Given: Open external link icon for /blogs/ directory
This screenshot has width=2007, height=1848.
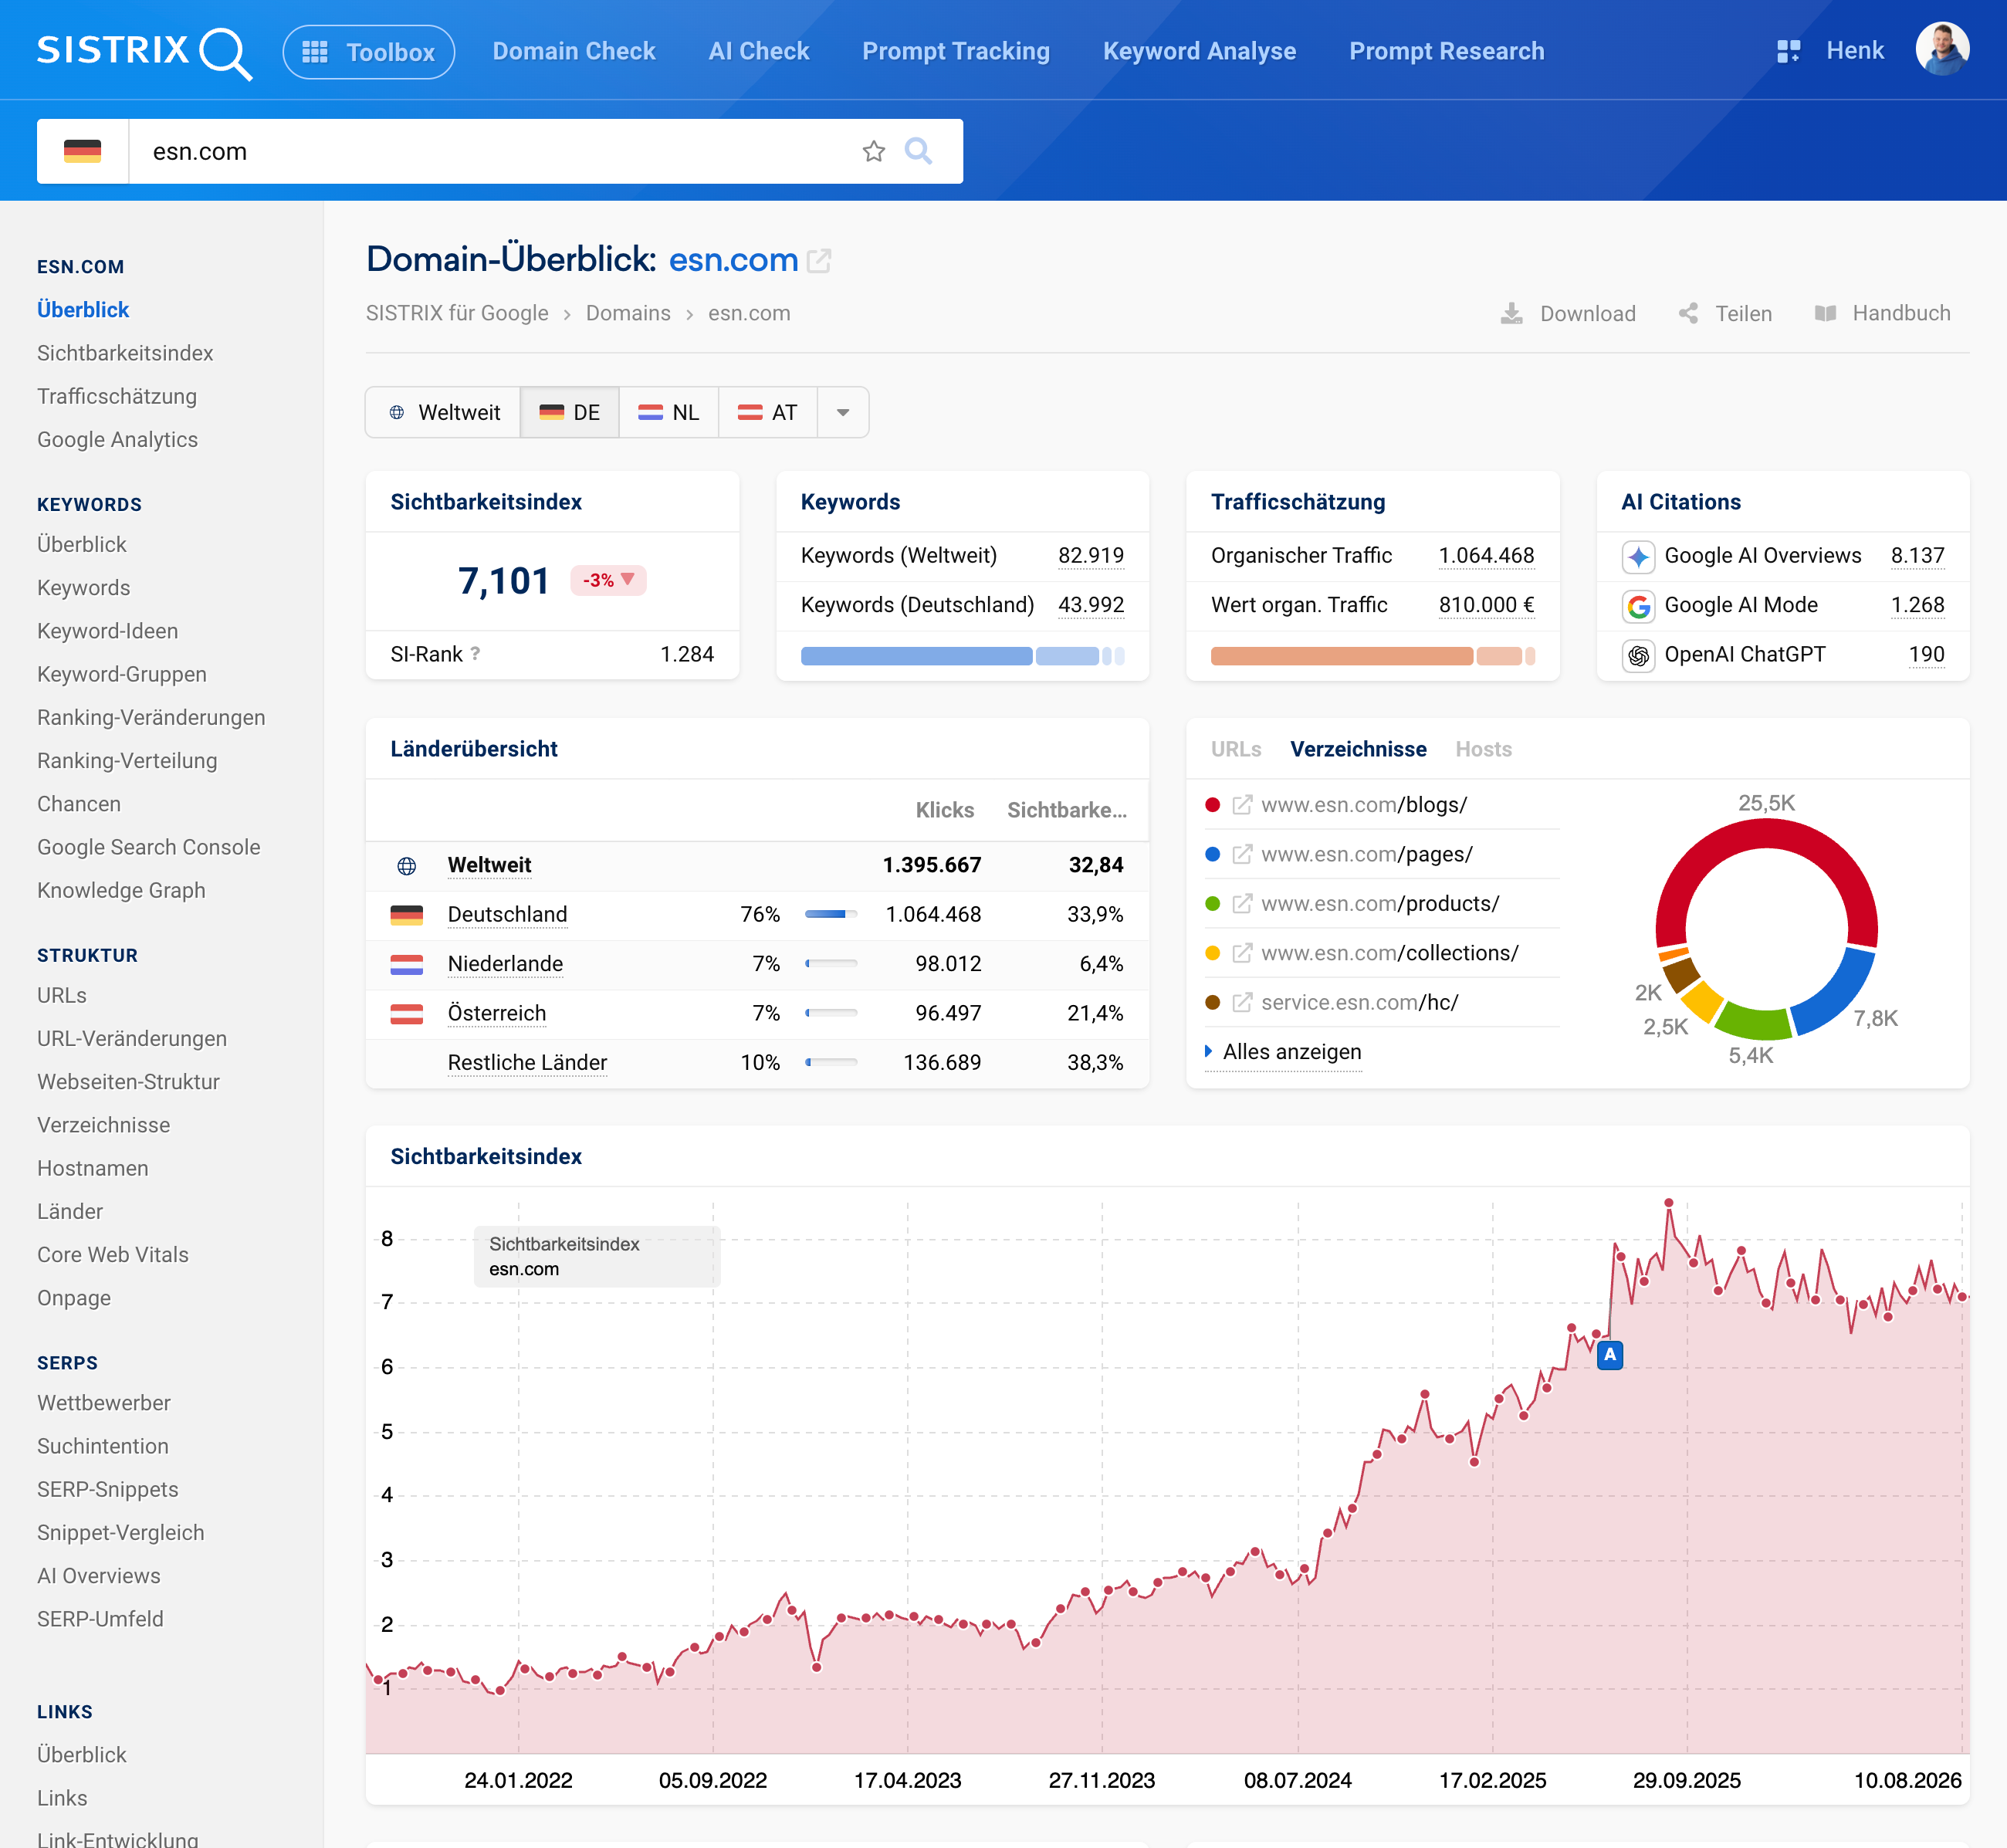Looking at the screenshot, I should pyautogui.click(x=1242, y=805).
